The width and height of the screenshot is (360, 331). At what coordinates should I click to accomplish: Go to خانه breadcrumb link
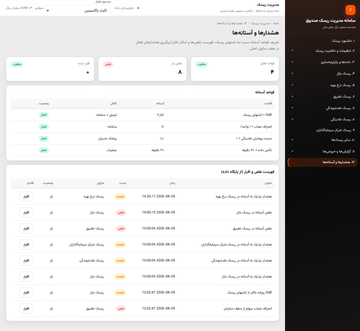(x=276, y=23)
